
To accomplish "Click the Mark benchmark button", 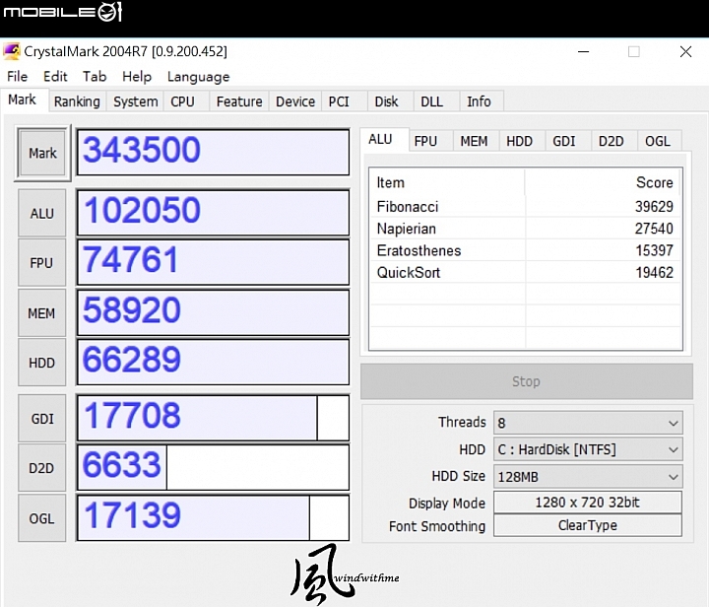I will pyautogui.click(x=42, y=153).
